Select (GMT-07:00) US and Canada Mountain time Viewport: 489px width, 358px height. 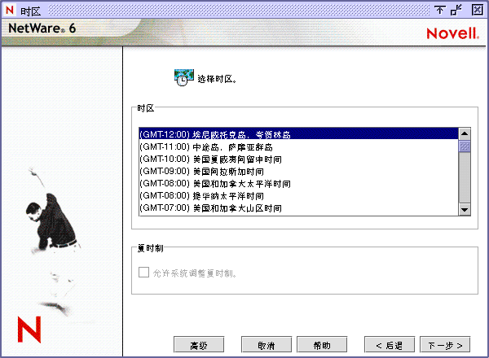coord(299,208)
